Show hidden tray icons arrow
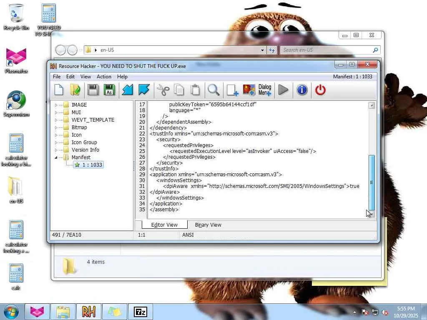The image size is (427, 320). pyautogui.click(x=354, y=312)
